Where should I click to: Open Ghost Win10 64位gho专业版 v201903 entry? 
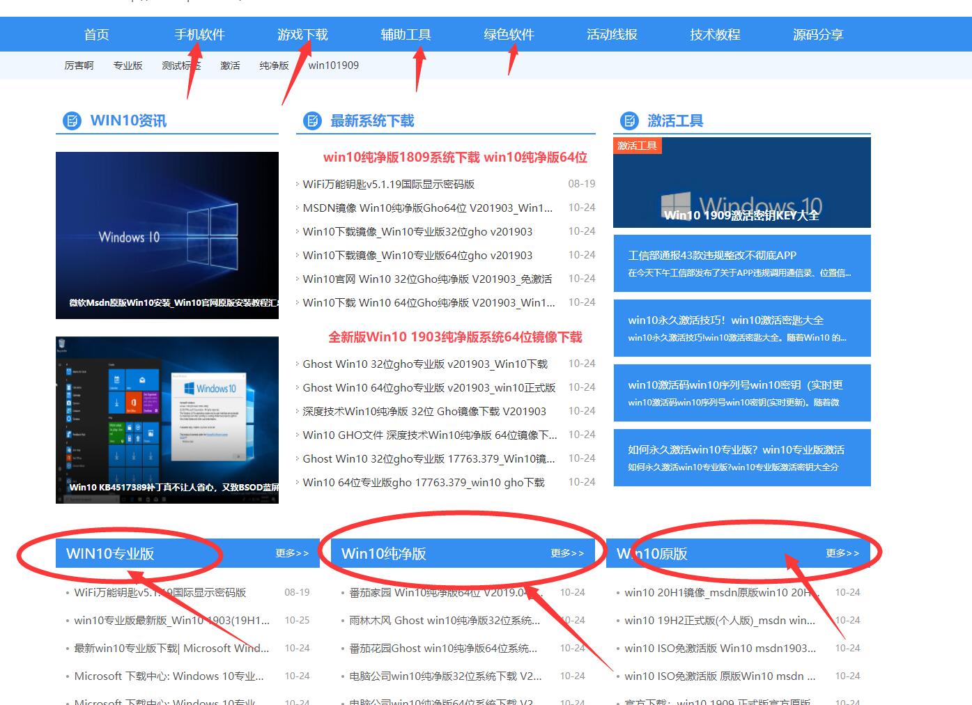(x=429, y=387)
